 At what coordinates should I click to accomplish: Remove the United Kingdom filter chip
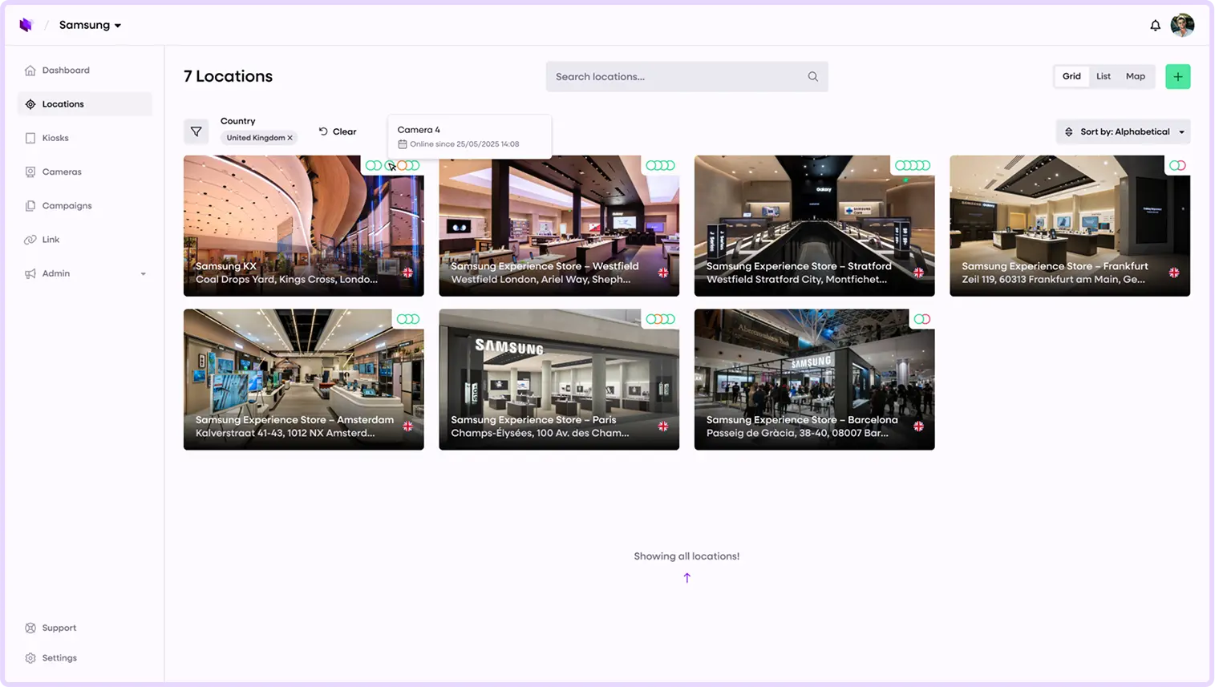point(290,138)
